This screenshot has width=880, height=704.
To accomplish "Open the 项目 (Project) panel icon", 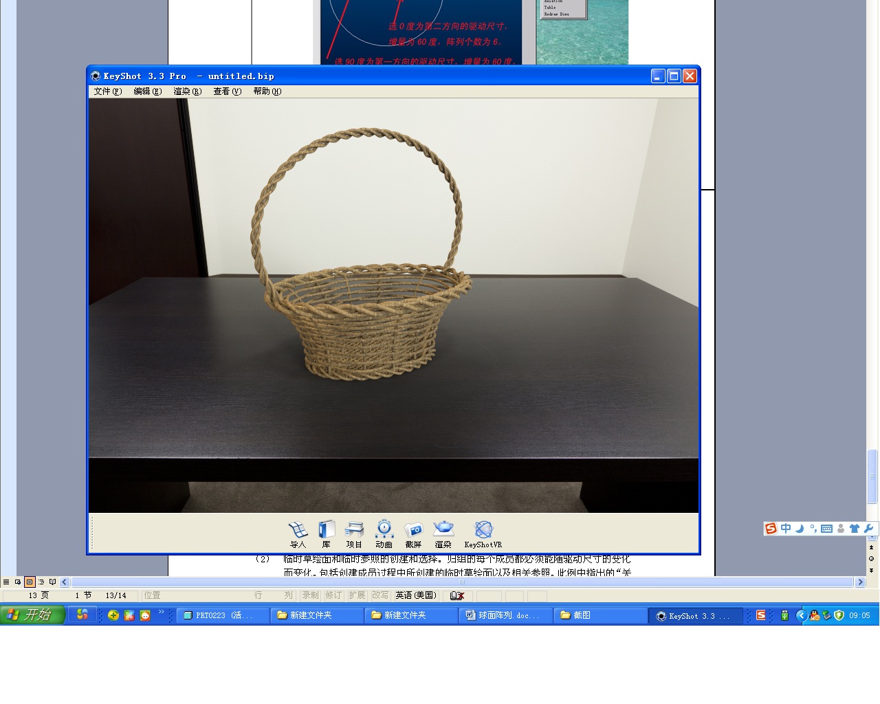I will click(354, 533).
